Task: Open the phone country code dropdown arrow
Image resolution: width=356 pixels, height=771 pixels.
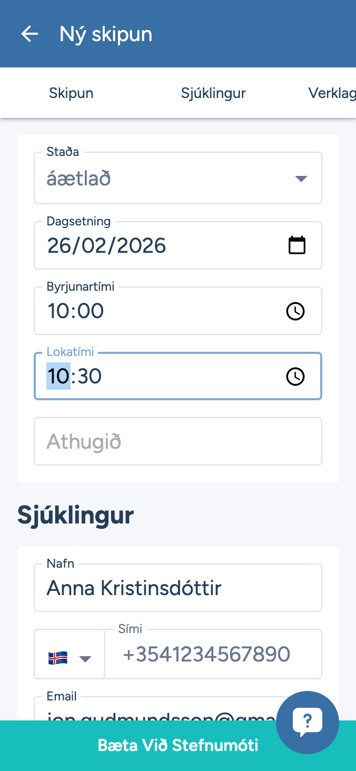Action: [85, 658]
